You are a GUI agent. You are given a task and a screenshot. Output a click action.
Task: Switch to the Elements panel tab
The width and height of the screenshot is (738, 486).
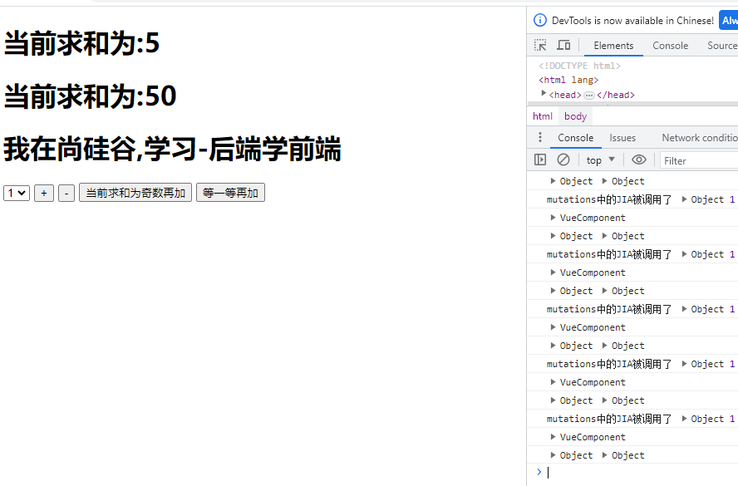[613, 46]
